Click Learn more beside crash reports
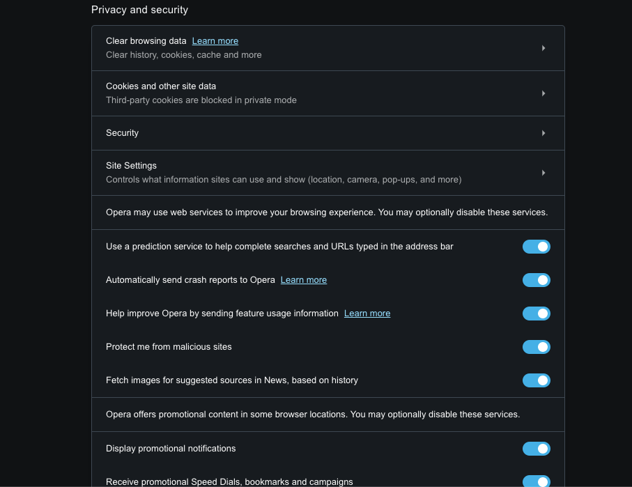The width and height of the screenshot is (632, 487). (x=304, y=280)
